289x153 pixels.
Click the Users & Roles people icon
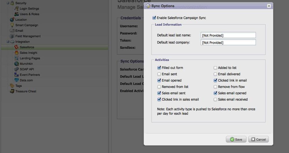point(16,14)
